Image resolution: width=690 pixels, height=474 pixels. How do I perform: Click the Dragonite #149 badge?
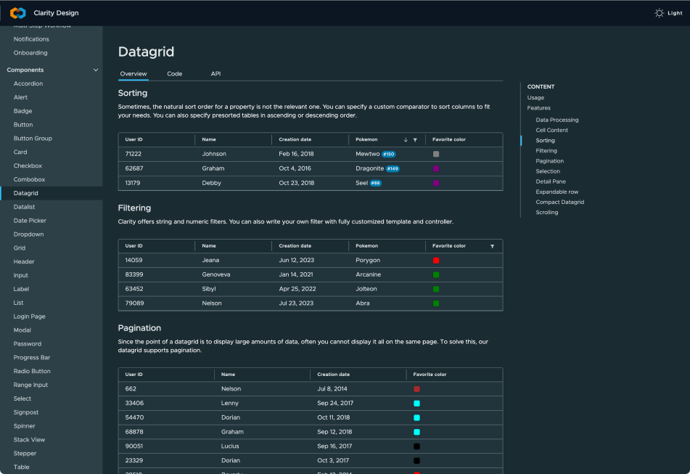click(x=393, y=168)
